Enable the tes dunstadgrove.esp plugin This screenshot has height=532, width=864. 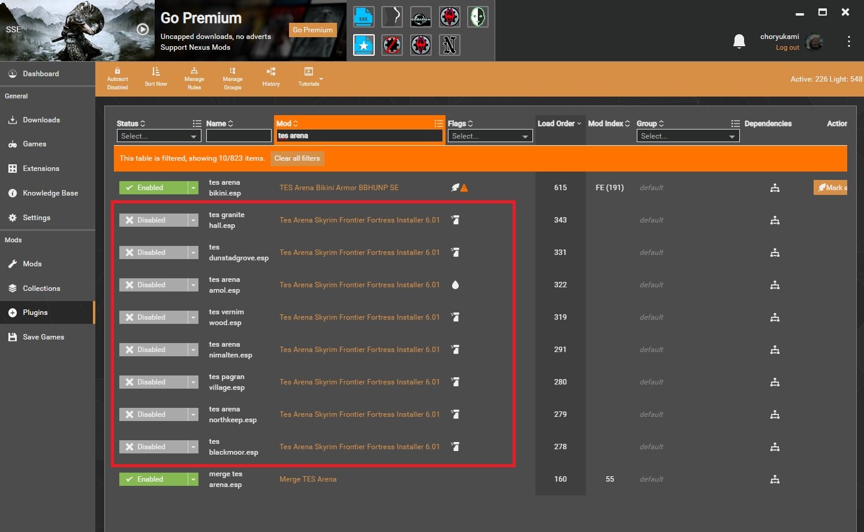click(x=153, y=253)
